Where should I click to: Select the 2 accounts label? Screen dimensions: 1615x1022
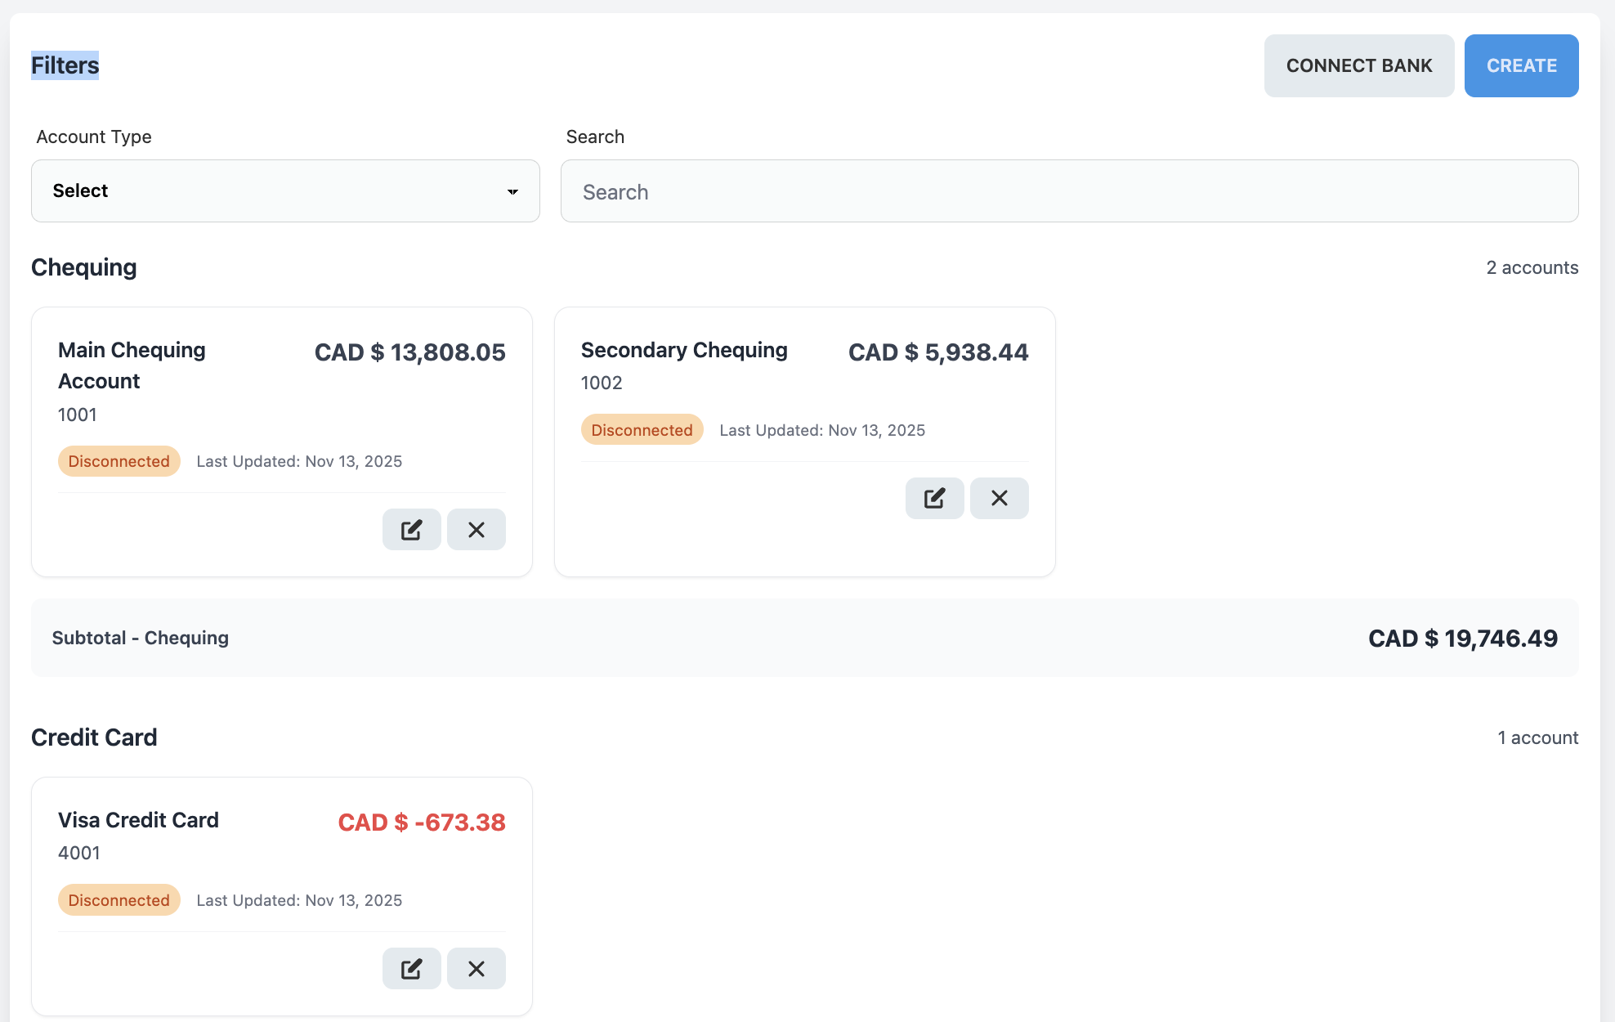(1532, 267)
